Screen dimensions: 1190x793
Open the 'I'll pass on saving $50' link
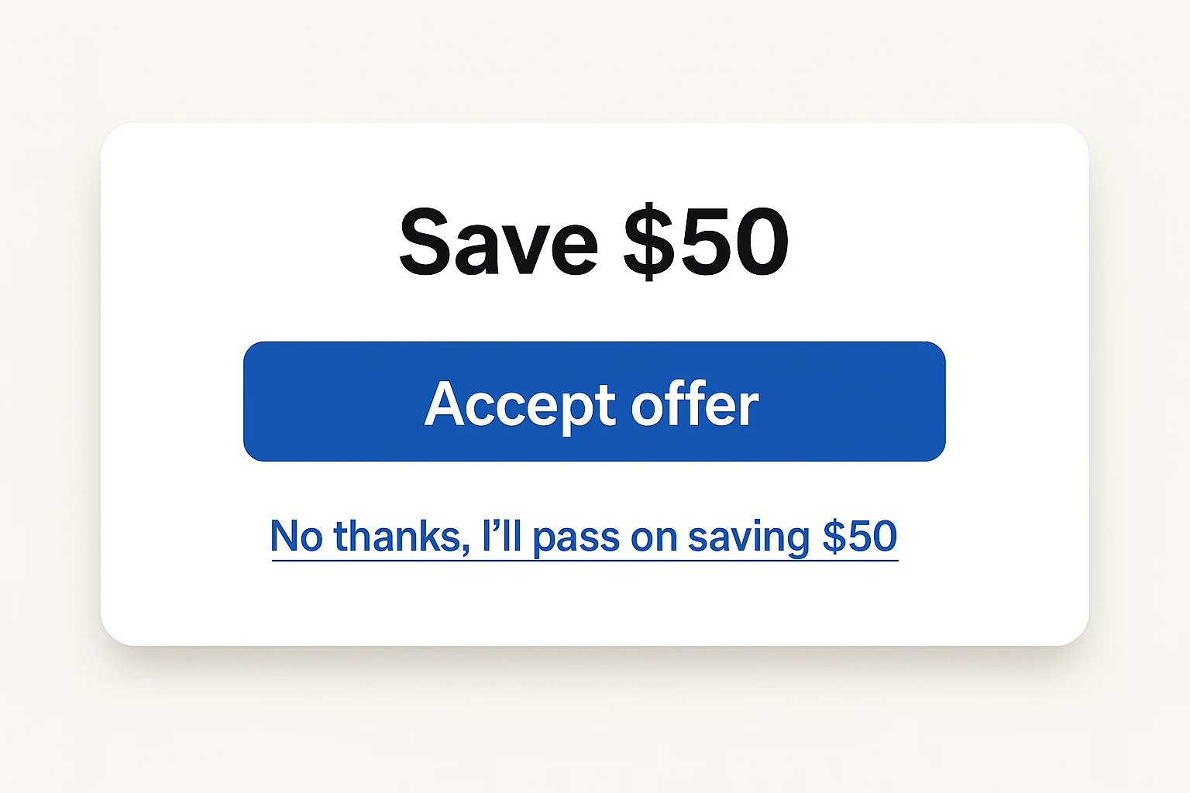coord(583,536)
